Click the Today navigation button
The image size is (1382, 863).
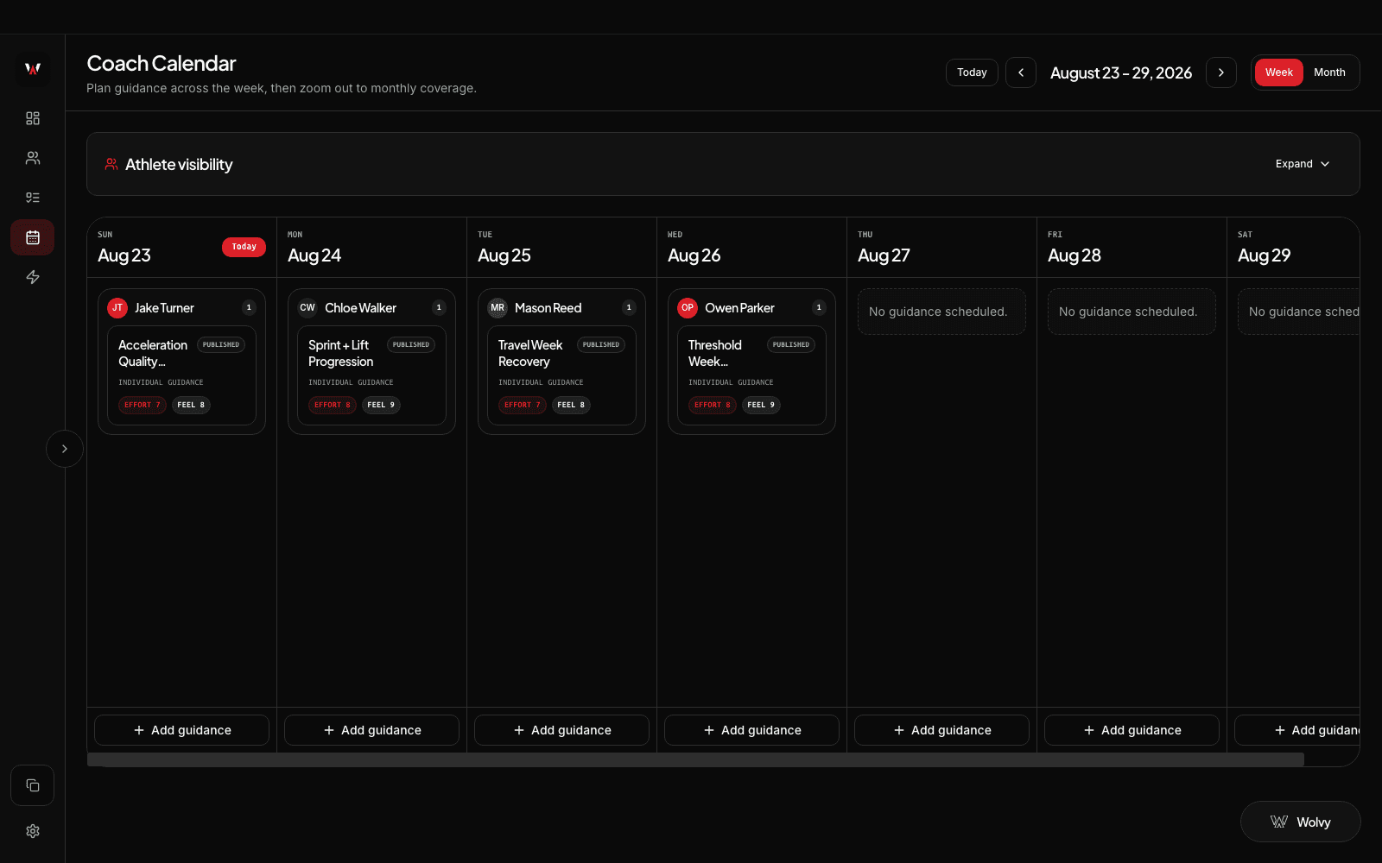pyautogui.click(x=972, y=72)
